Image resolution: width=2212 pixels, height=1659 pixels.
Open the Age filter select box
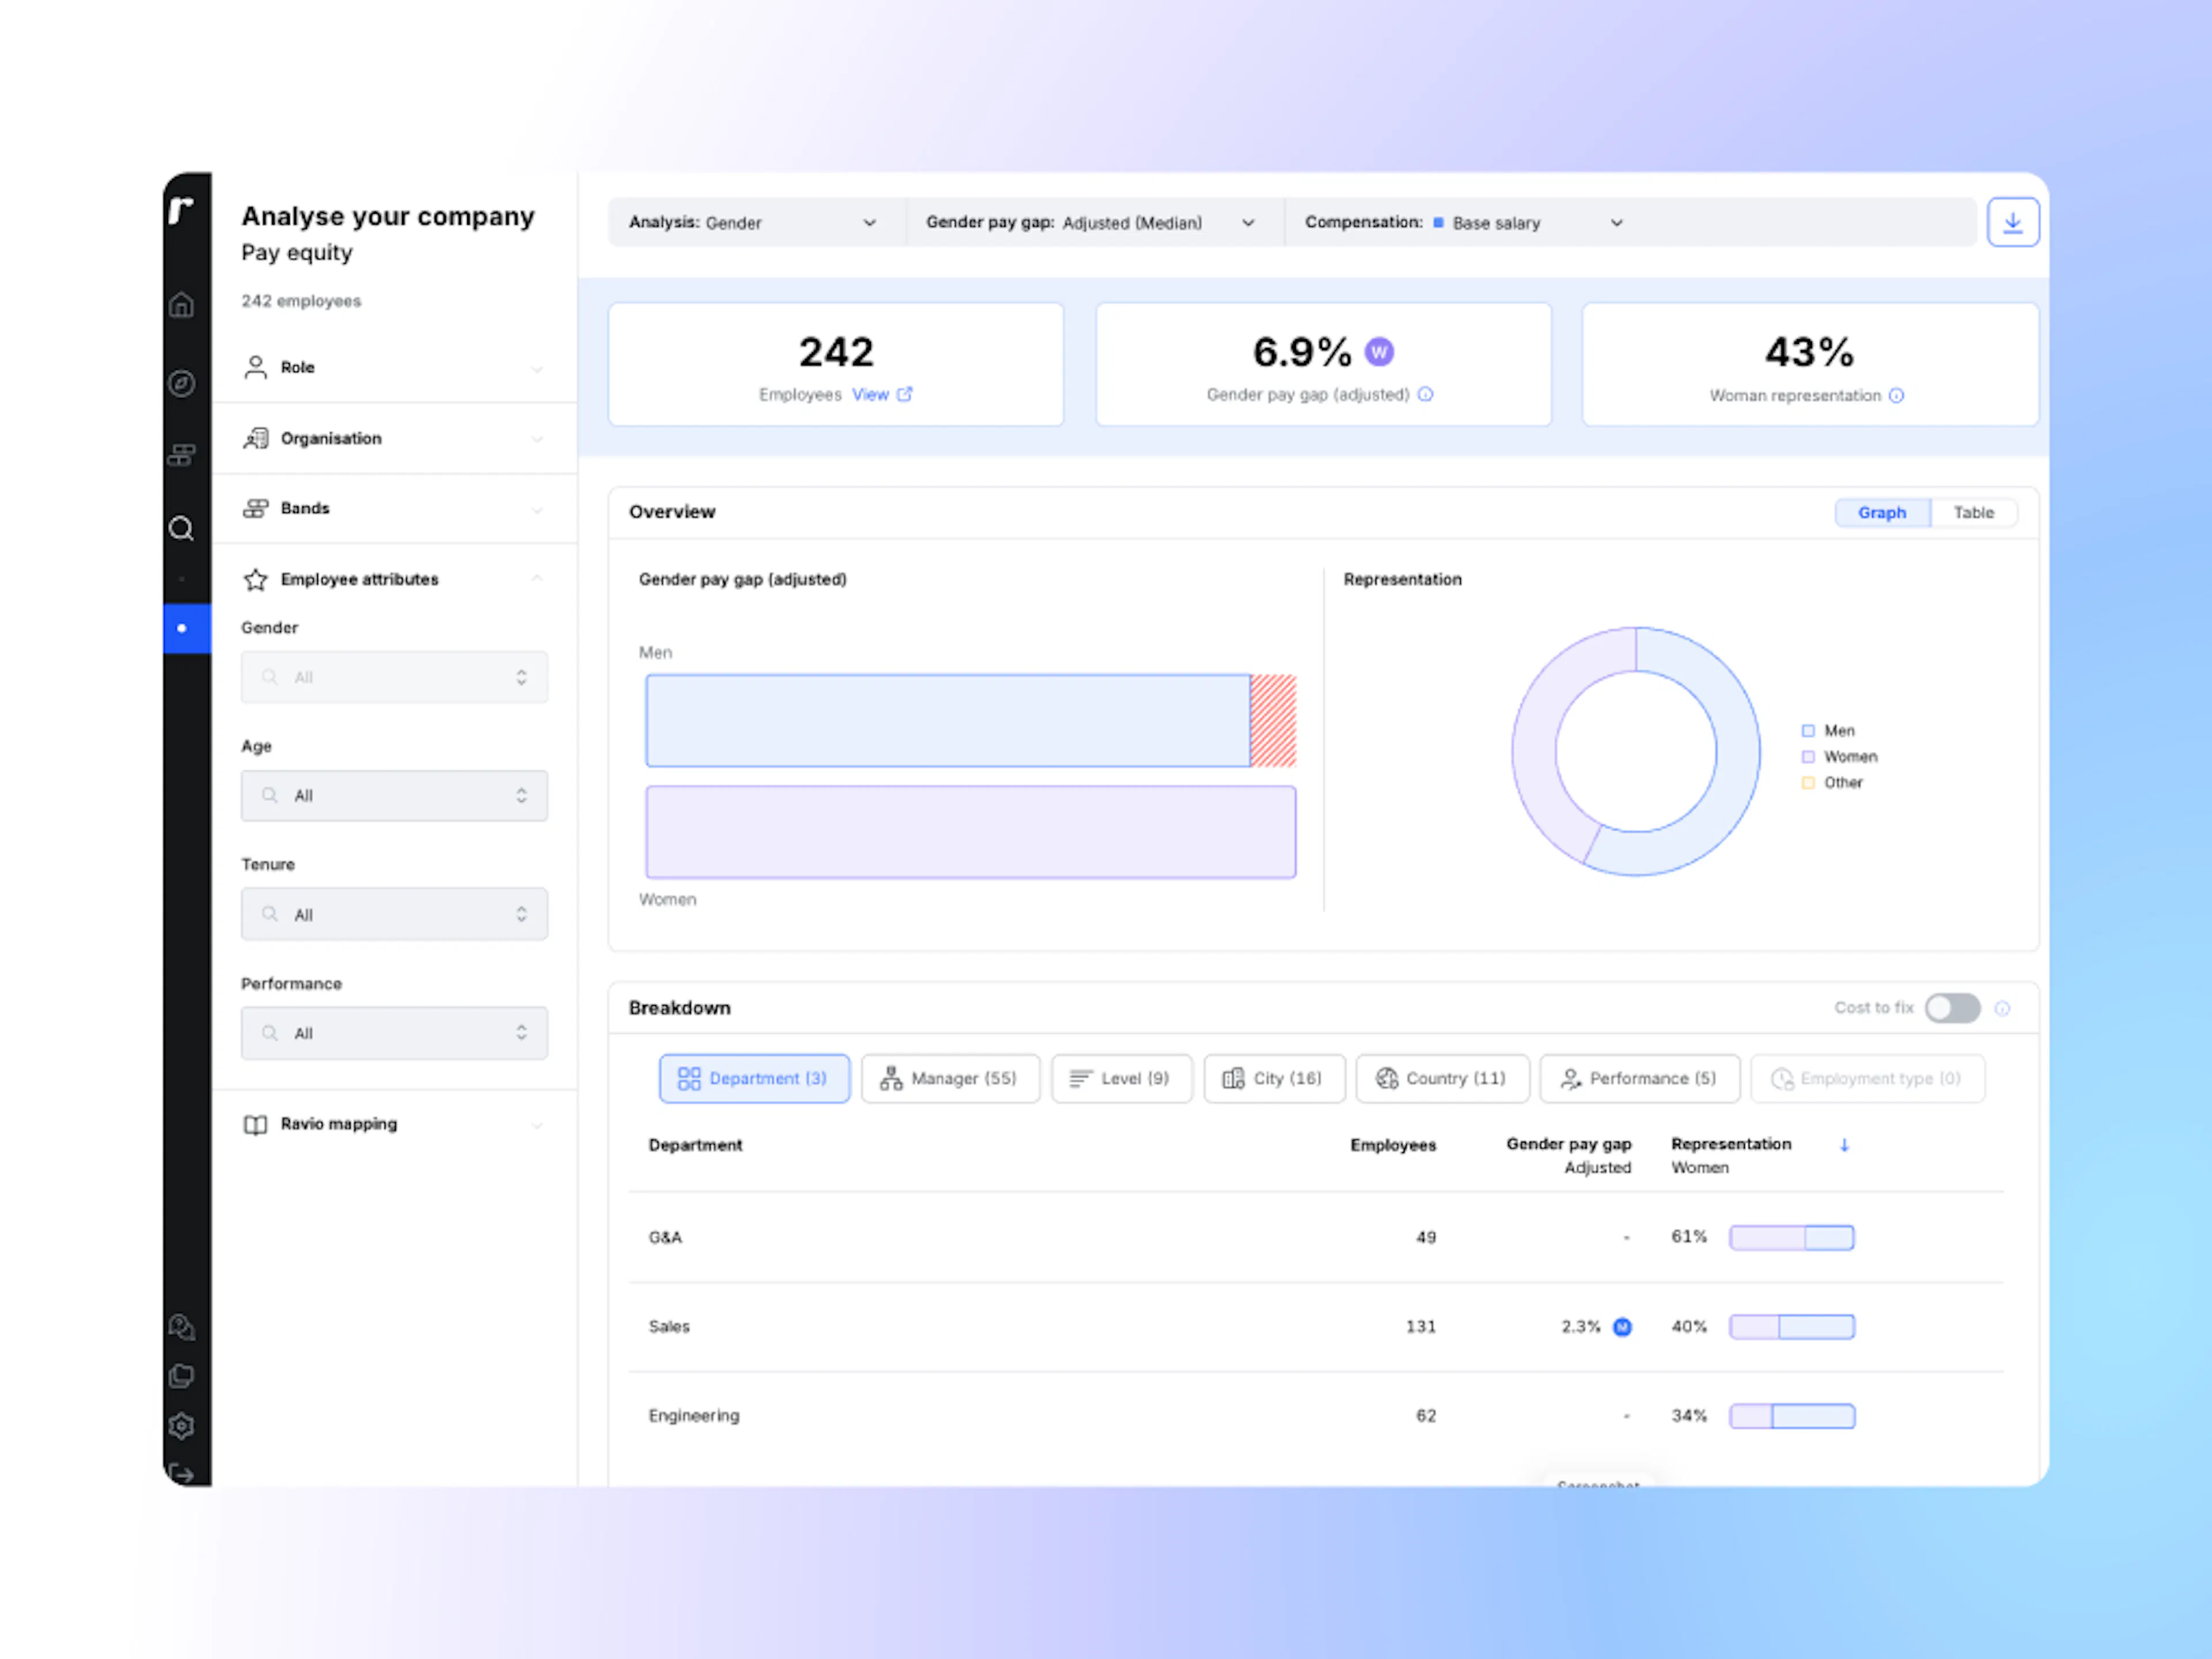pos(394,795)
